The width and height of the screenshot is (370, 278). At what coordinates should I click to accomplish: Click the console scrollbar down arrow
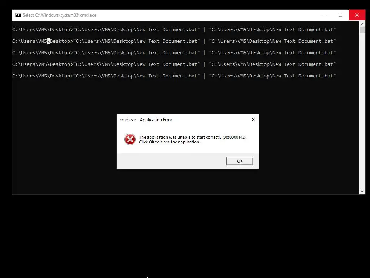click(x=362, y=191)
